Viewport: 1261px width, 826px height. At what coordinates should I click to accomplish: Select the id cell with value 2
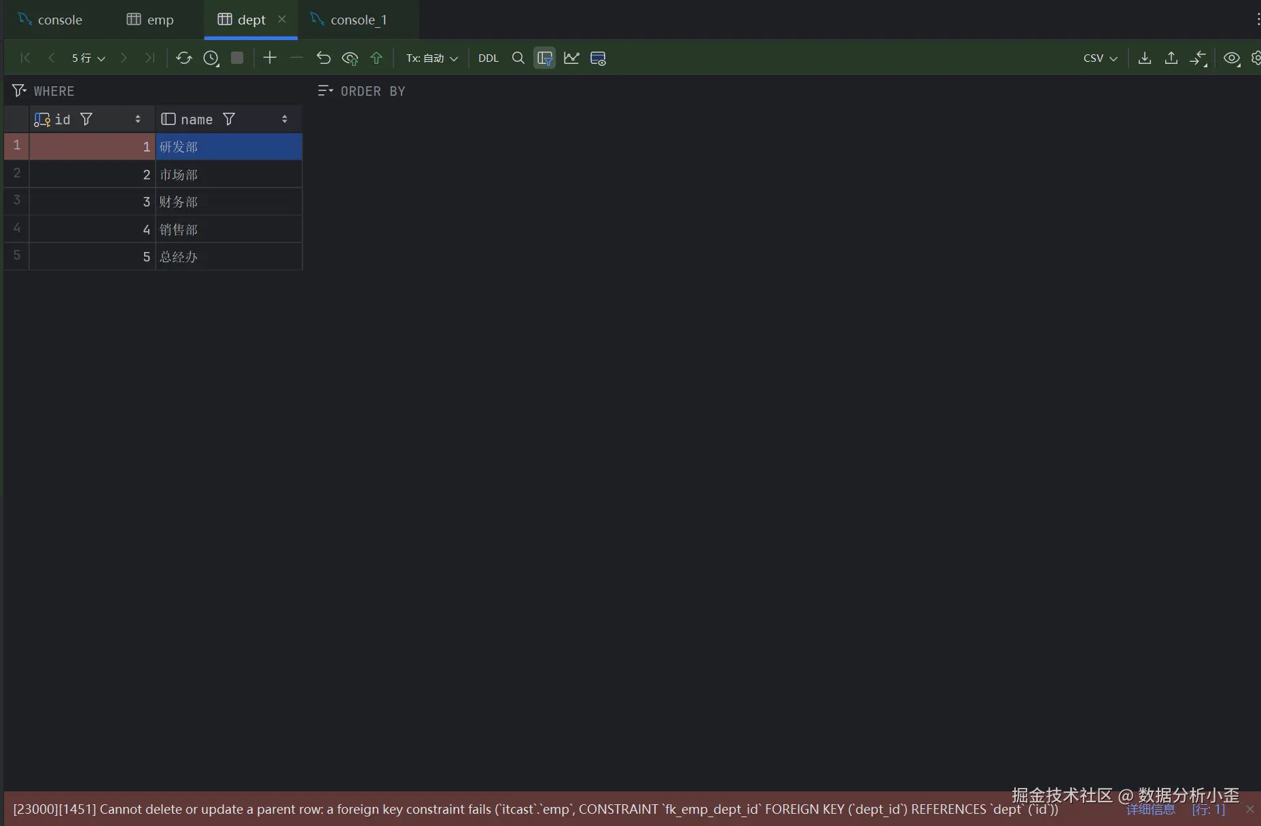(92, 175)
